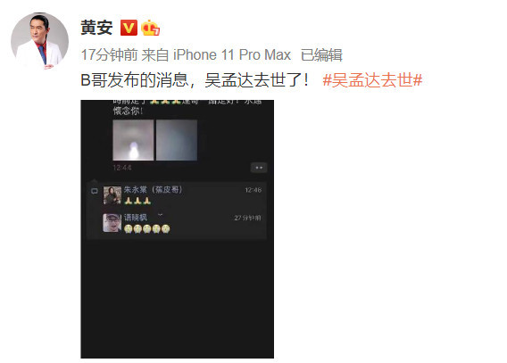Open the #吴孟达去世# hashtag topic
The height and width of the screenshot is (363, 507).
pyautogui.click(x=372, y=79)
